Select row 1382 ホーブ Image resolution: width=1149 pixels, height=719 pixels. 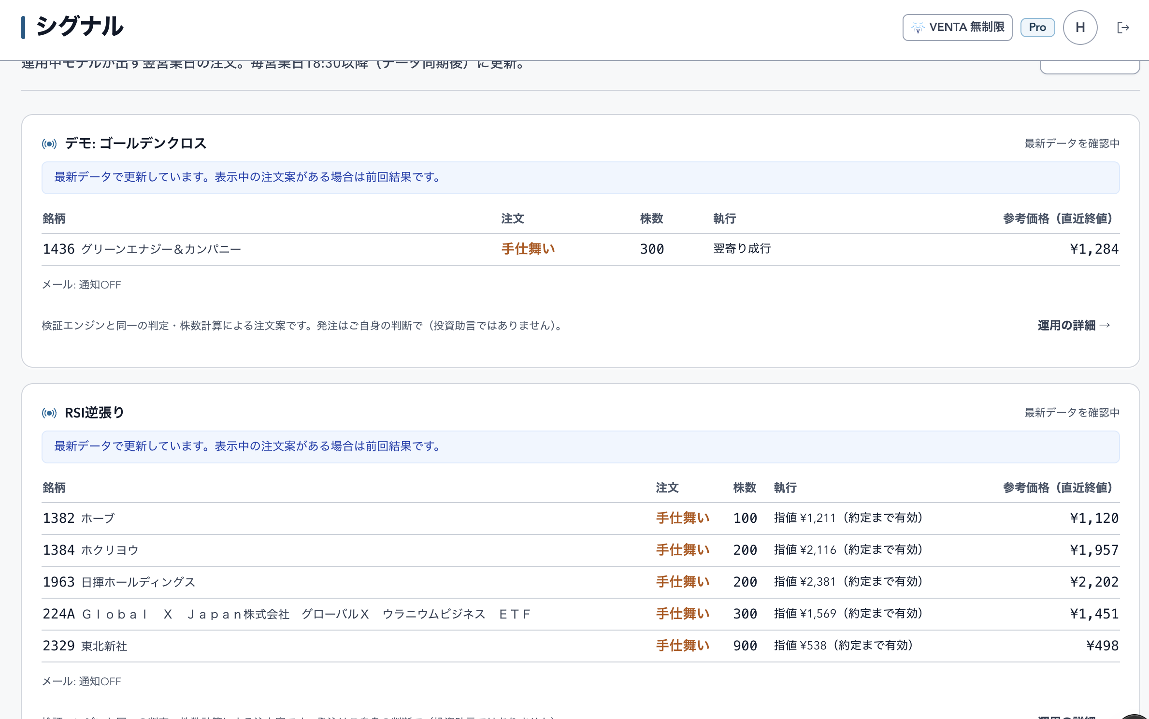pyautogui.click(x=580, y=518)
